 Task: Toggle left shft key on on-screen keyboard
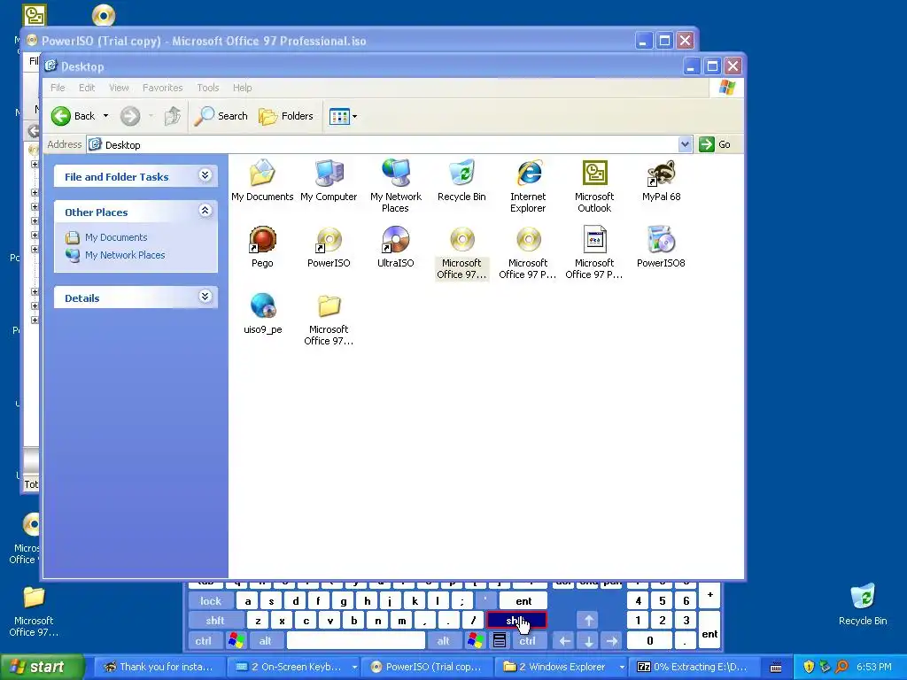[214, 621]
